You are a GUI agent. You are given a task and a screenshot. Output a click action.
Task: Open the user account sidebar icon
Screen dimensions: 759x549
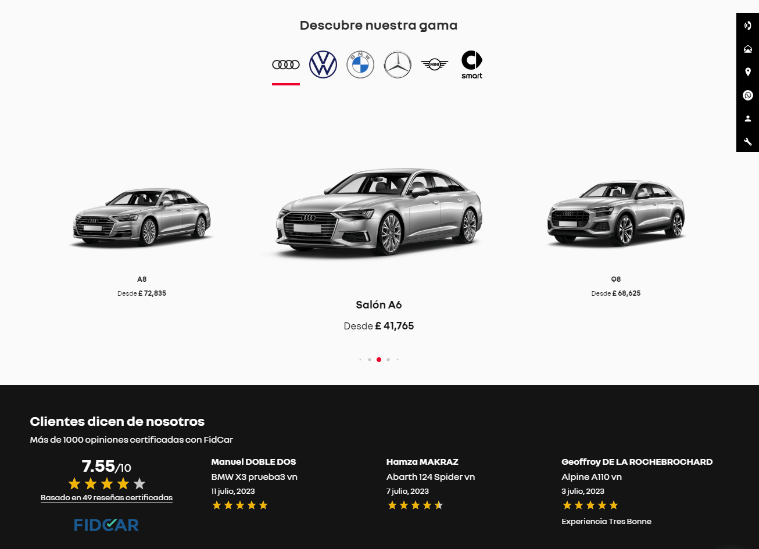pos(748,119)
